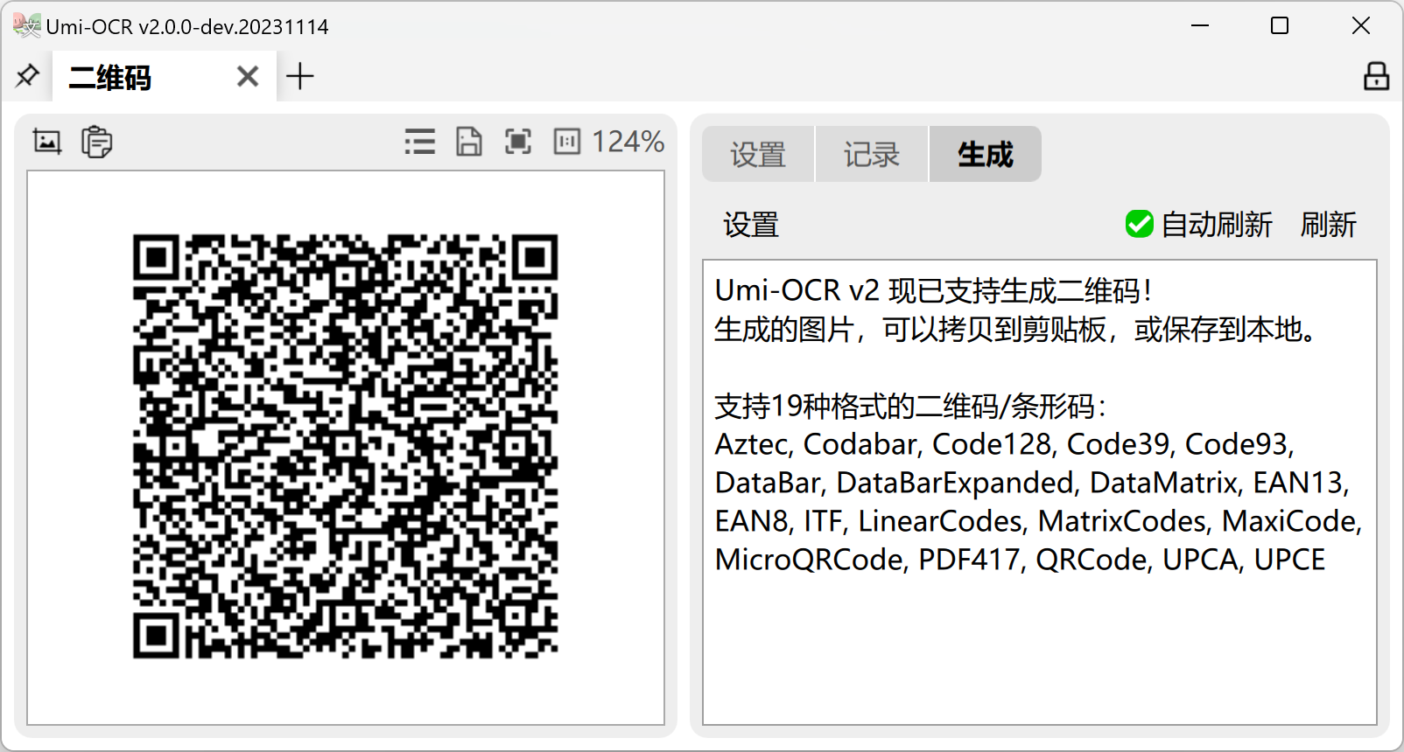The width and height of the screenshot is (1404, 752).
Task: Fit image to view icon
Action: coord(518,142)
